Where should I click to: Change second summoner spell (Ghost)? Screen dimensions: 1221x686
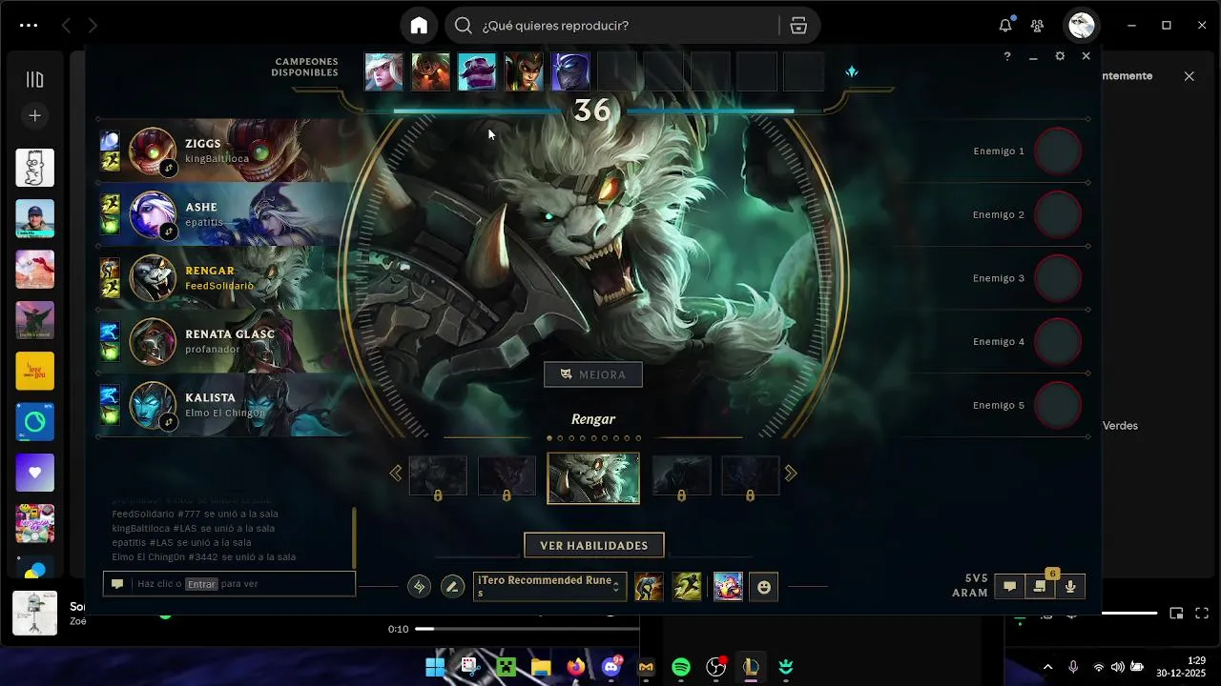(687, 587)
